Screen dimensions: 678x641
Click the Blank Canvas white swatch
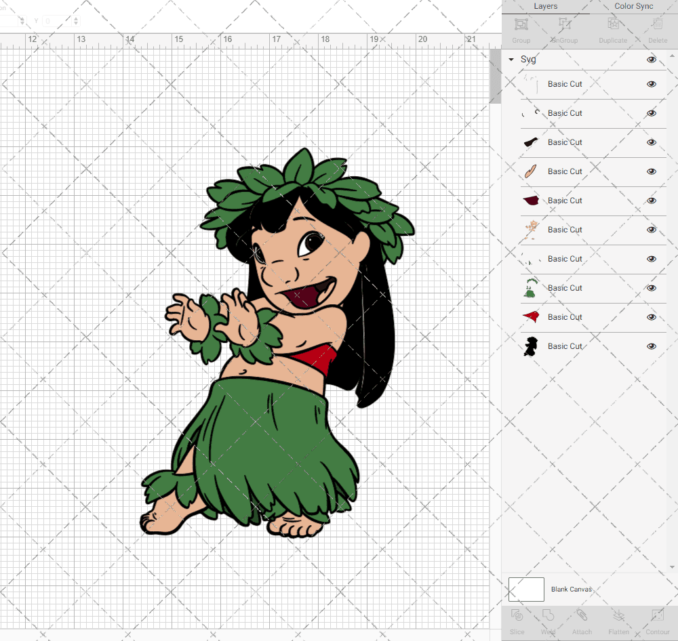tap(526, 589)
